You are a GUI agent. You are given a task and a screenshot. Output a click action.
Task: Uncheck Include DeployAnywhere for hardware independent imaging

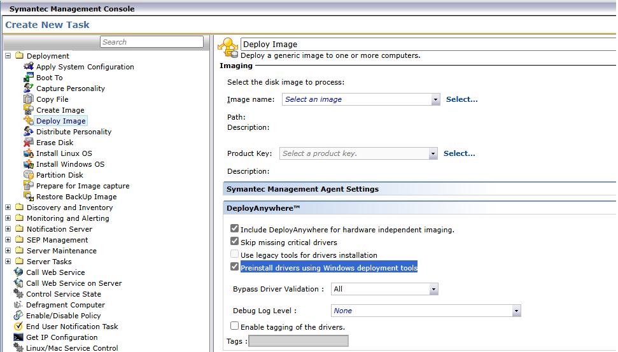click(x=235, y=229)
